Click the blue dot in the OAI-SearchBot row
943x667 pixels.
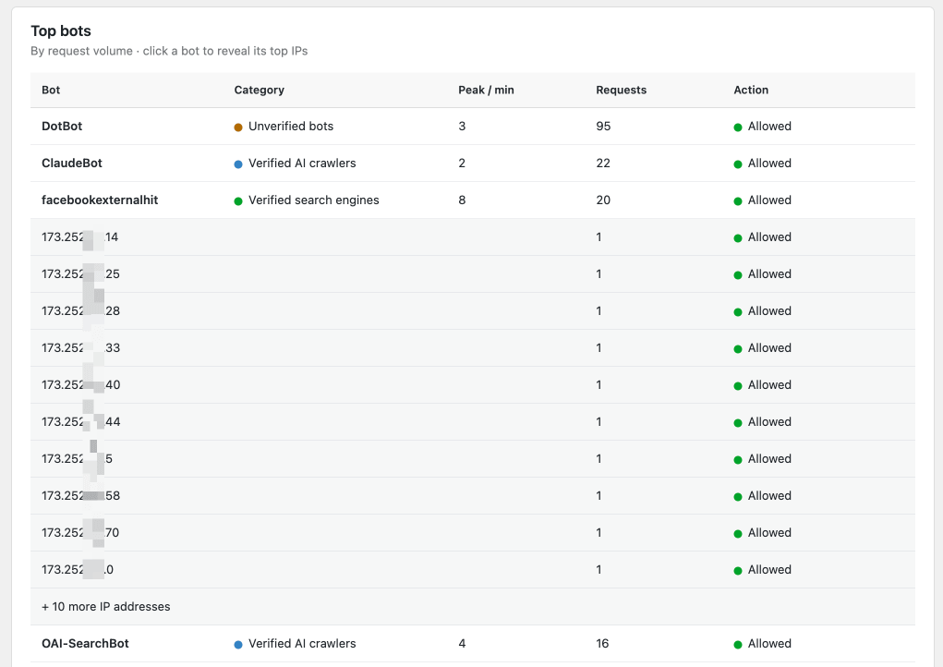pos(238,645)
